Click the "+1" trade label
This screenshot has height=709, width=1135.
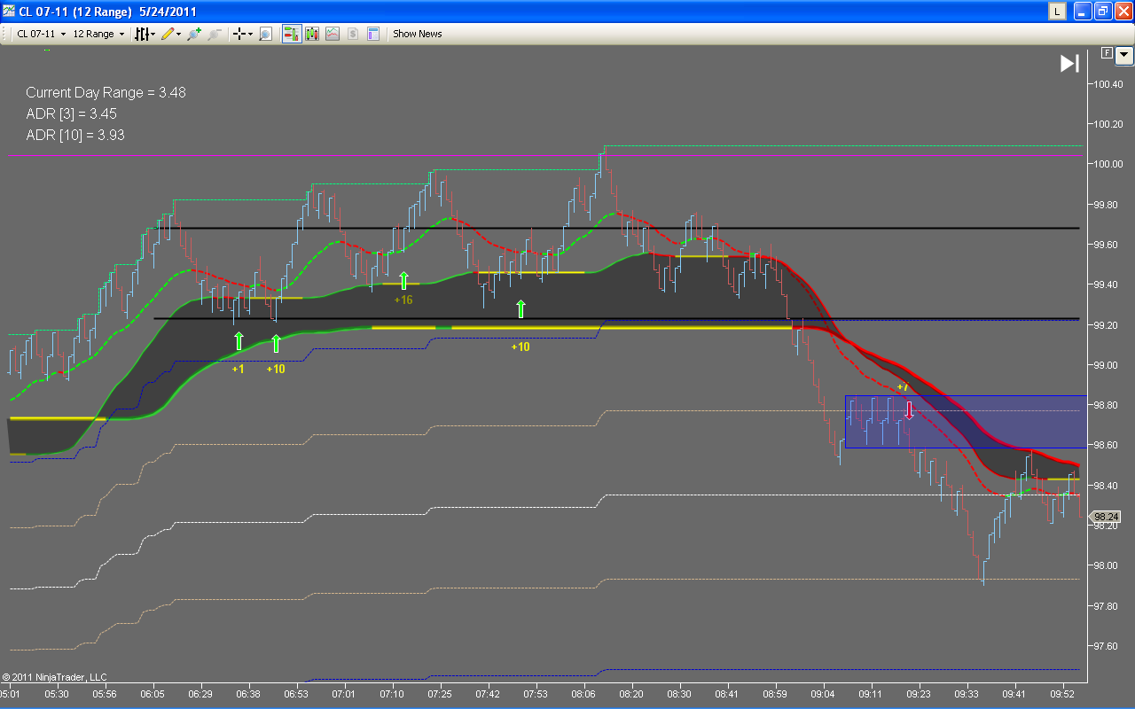pyautogui.click(x=238, y=369)
